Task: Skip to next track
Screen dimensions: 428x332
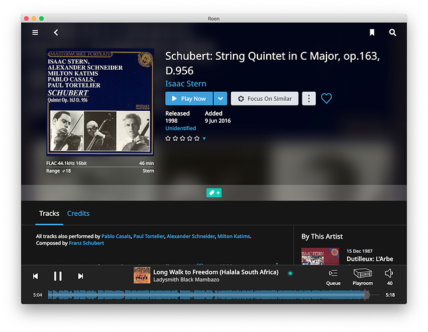Action: [x=80, y=276]
